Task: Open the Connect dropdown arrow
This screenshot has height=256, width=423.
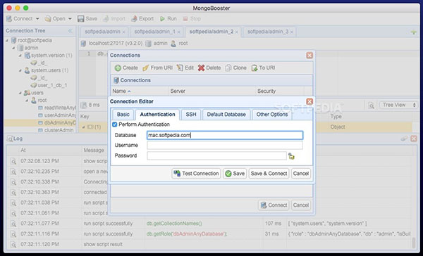Action: tap(37, 18)
